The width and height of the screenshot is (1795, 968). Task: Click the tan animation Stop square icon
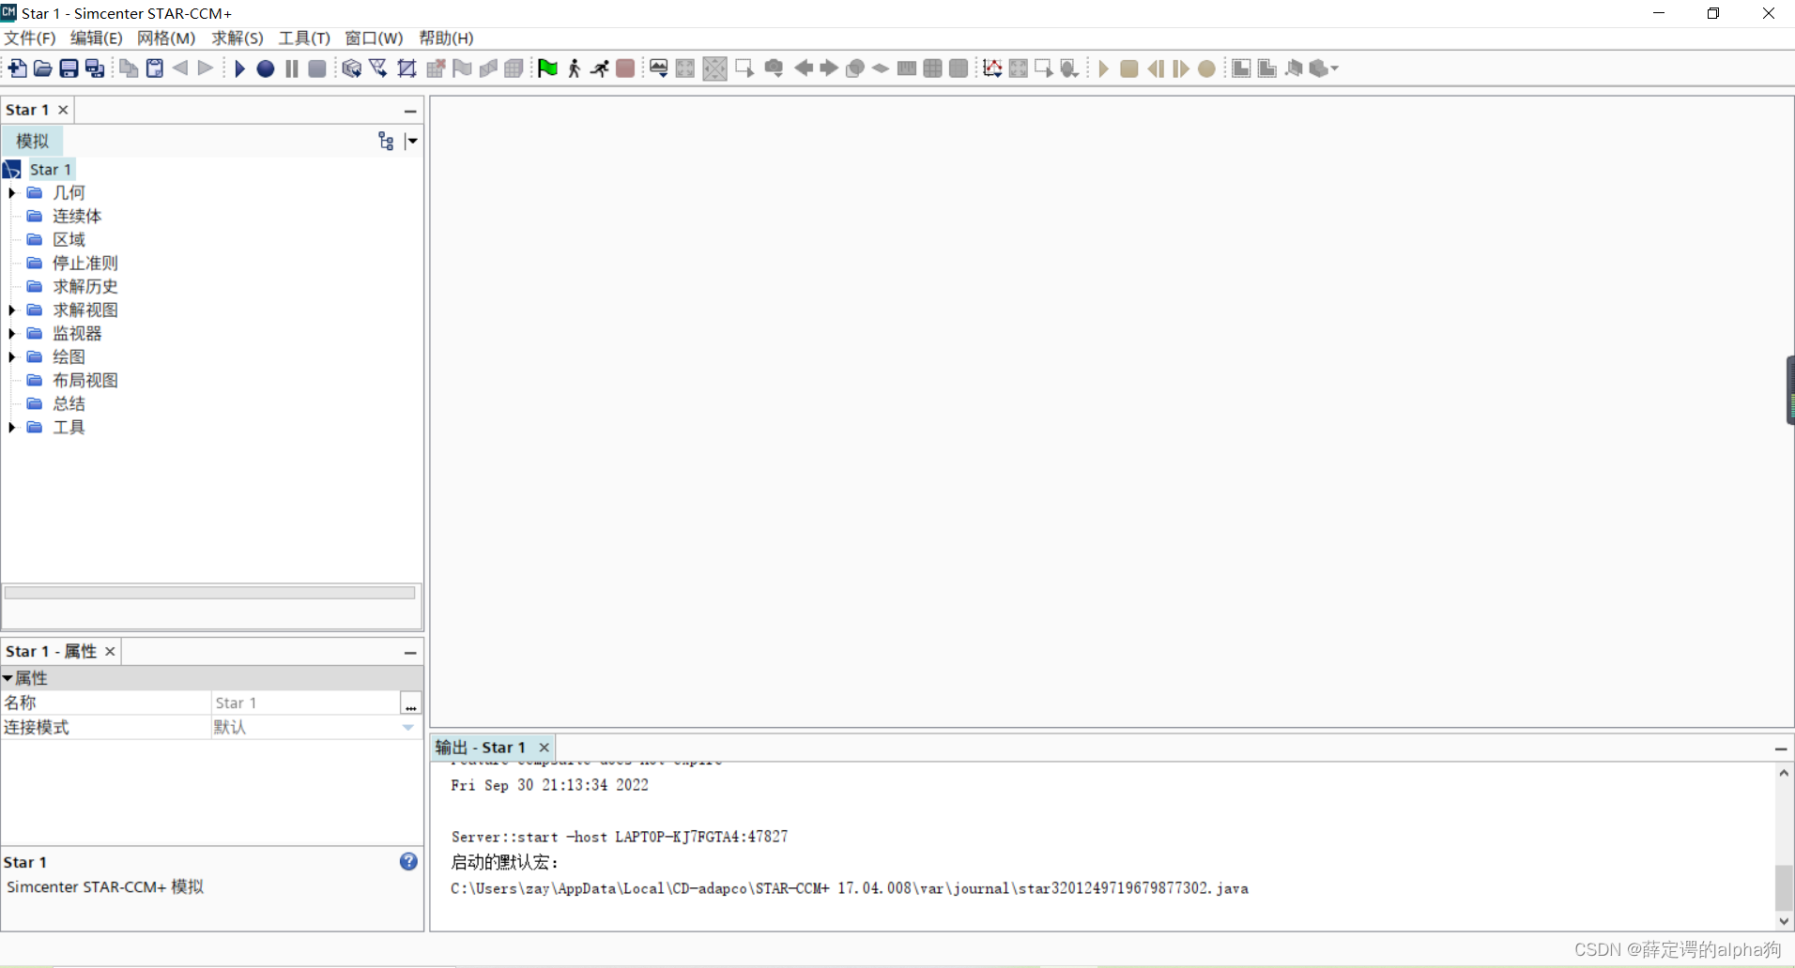[x=1129, y=68]
